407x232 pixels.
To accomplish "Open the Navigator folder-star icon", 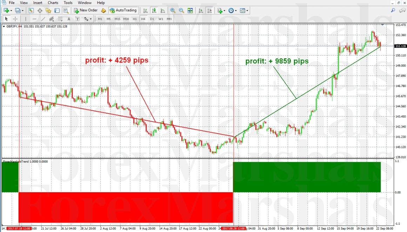I will coord(48,11).
